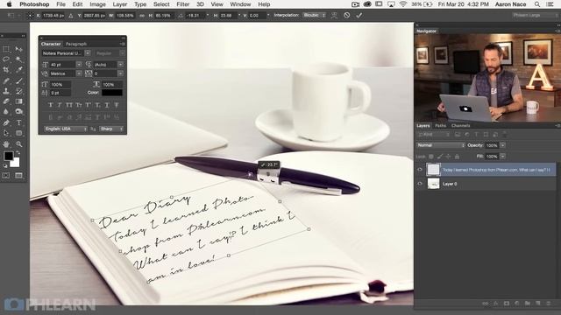Image resolution: width=561 pixels, height=315 pixels.
Task: Select the Magic Wand tool
Action: [19, 59]
